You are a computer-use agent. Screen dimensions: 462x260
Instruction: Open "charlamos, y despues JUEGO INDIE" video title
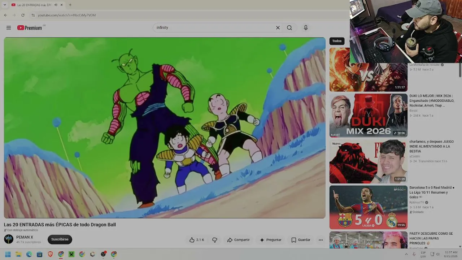click(432, 147)
